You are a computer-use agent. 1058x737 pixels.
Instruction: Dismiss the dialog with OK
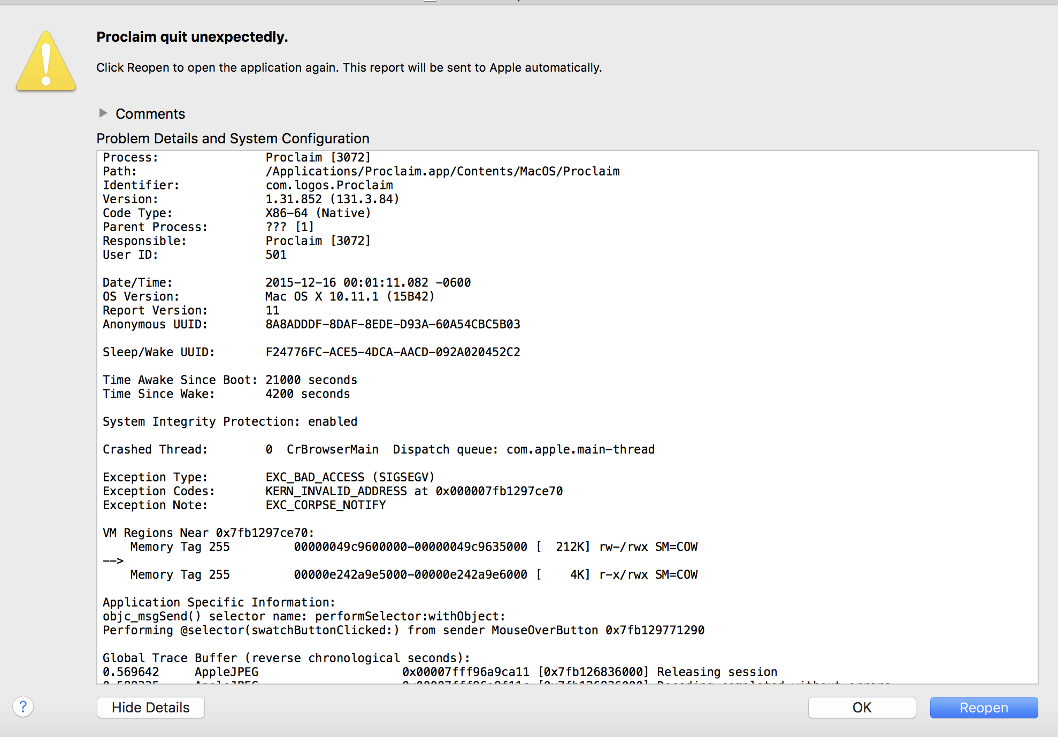coord(861,707)
